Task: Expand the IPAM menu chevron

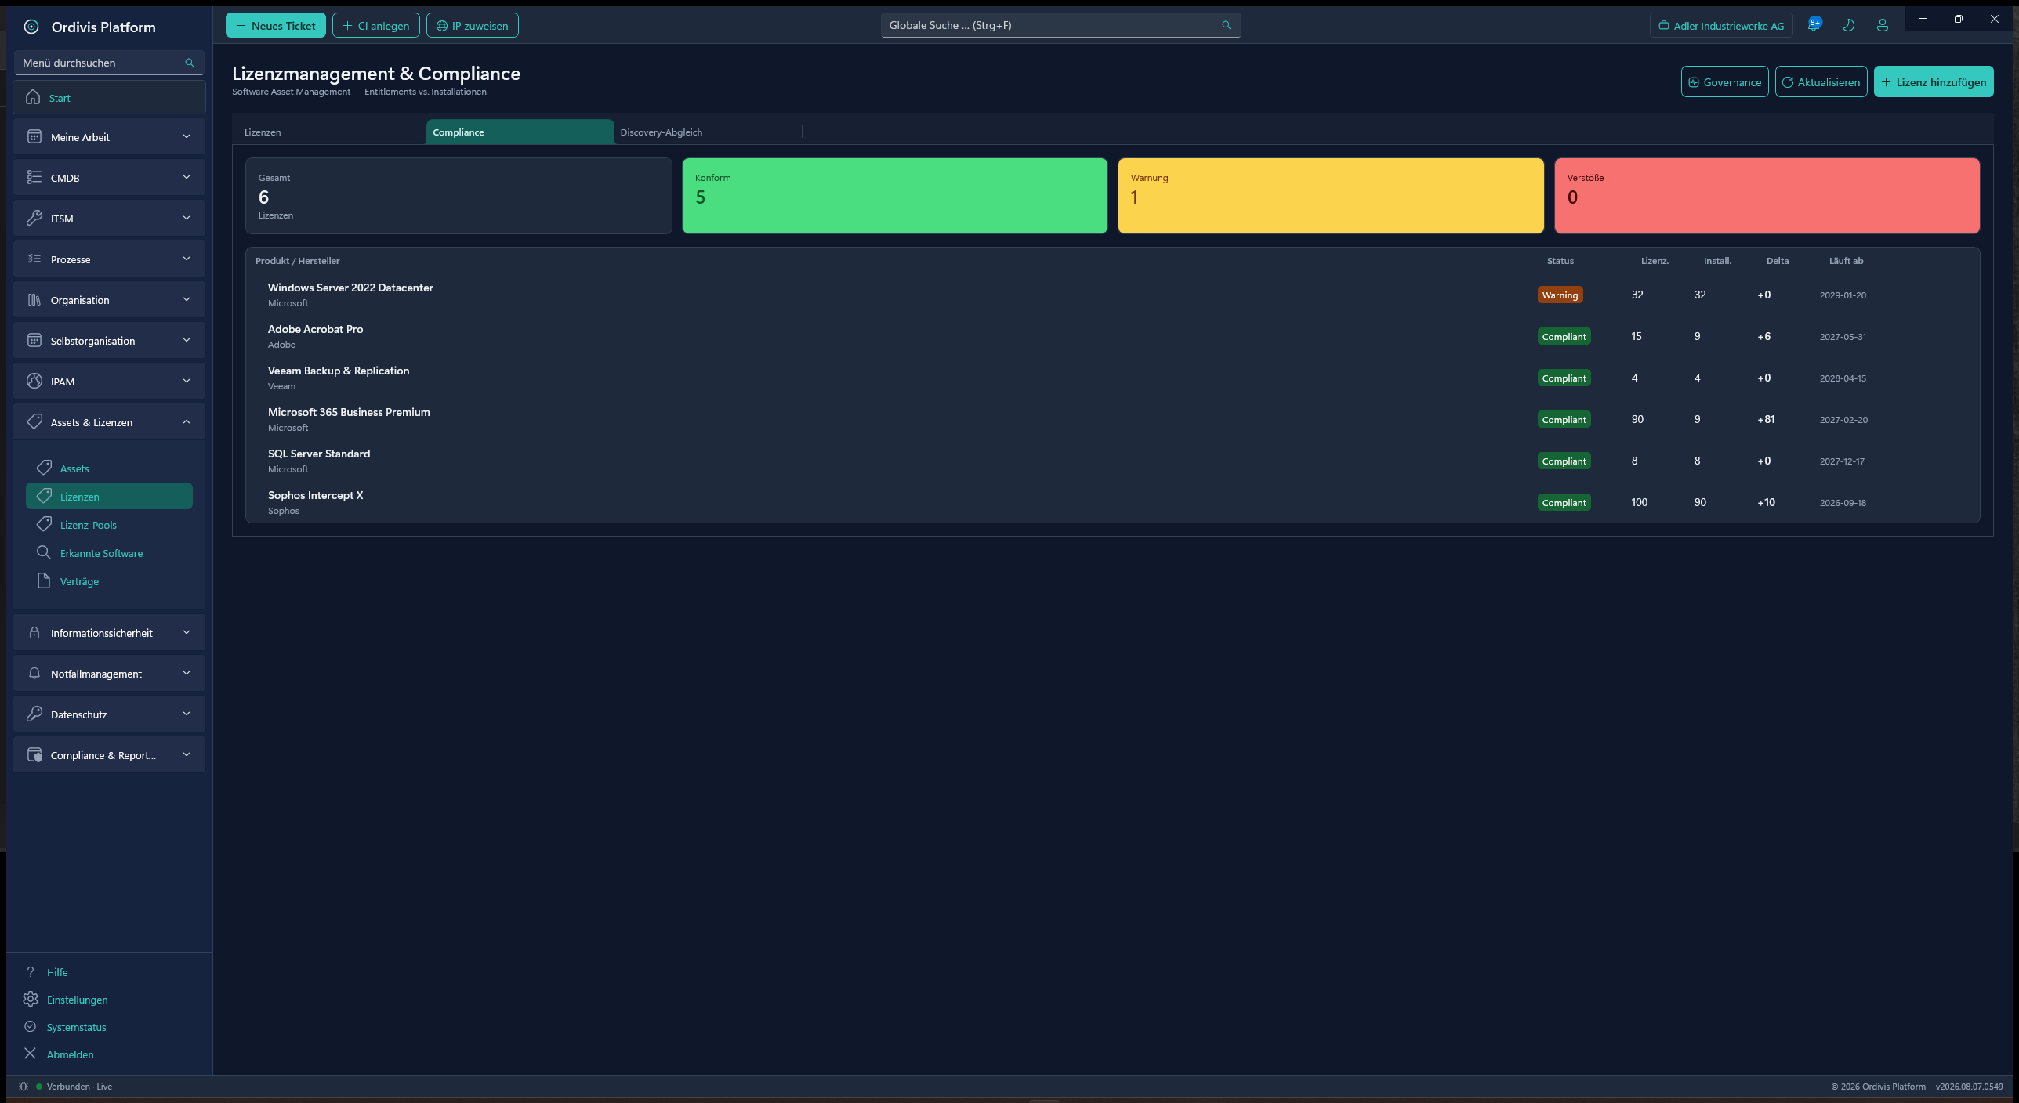Action: tap(187, 381)
